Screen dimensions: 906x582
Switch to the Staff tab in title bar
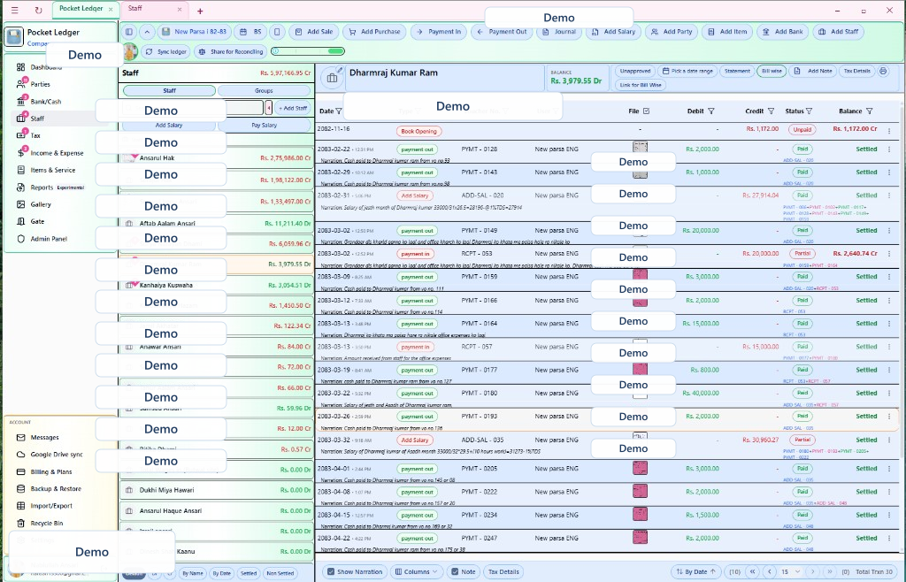click(x=135, y=9)
